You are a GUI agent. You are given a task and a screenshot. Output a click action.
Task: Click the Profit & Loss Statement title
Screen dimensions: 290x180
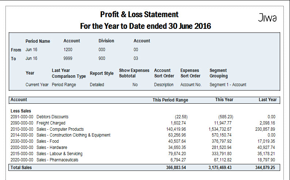click(139, 14)
